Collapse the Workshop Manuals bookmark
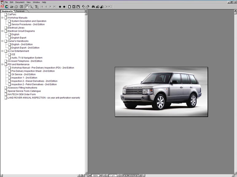The width and height of the screenshot is (237, 177). pos(2,18)
